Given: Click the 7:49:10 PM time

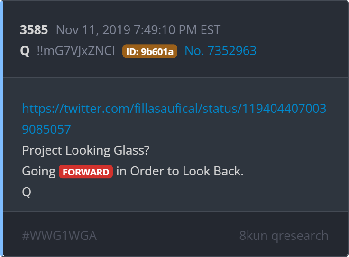Looking at the screenshot, I should point(165,29).
